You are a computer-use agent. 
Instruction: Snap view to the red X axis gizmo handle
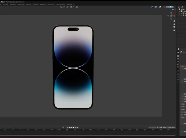point(174,16)
